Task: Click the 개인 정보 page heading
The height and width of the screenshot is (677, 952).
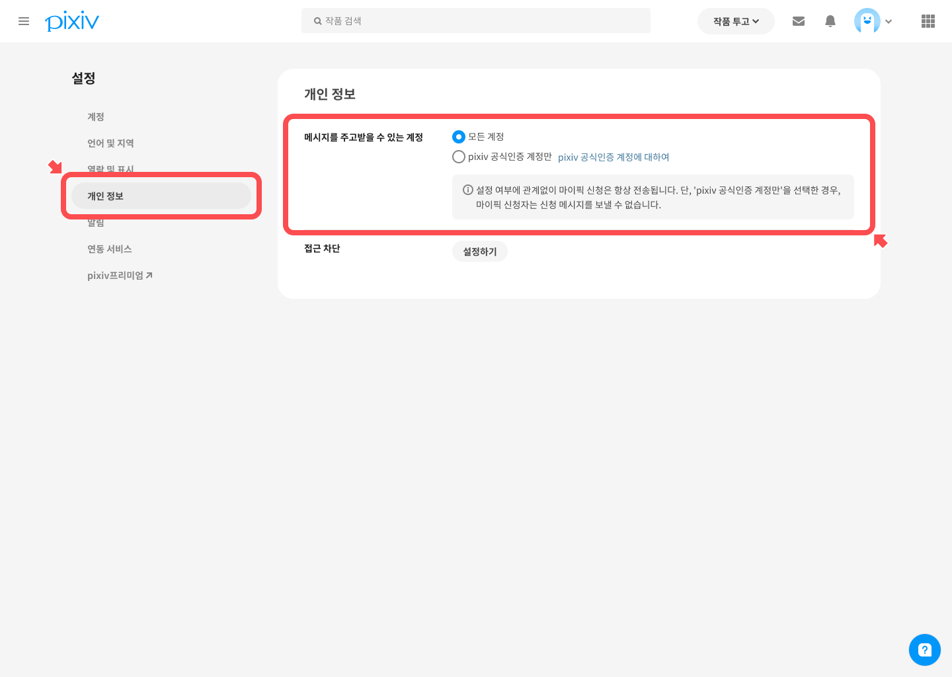Action: click(330, 94)
